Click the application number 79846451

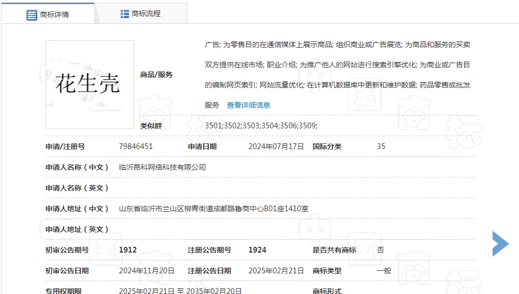[x=136, y=146]
